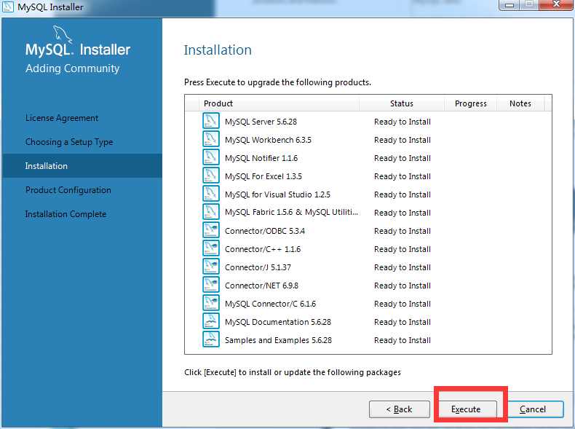Click the Status column header
This screenshot has width=575, height=429.
pos(402,103)
